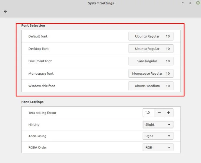Minimize the System Settings window
The image size is (201, 163).
[183, 3]
